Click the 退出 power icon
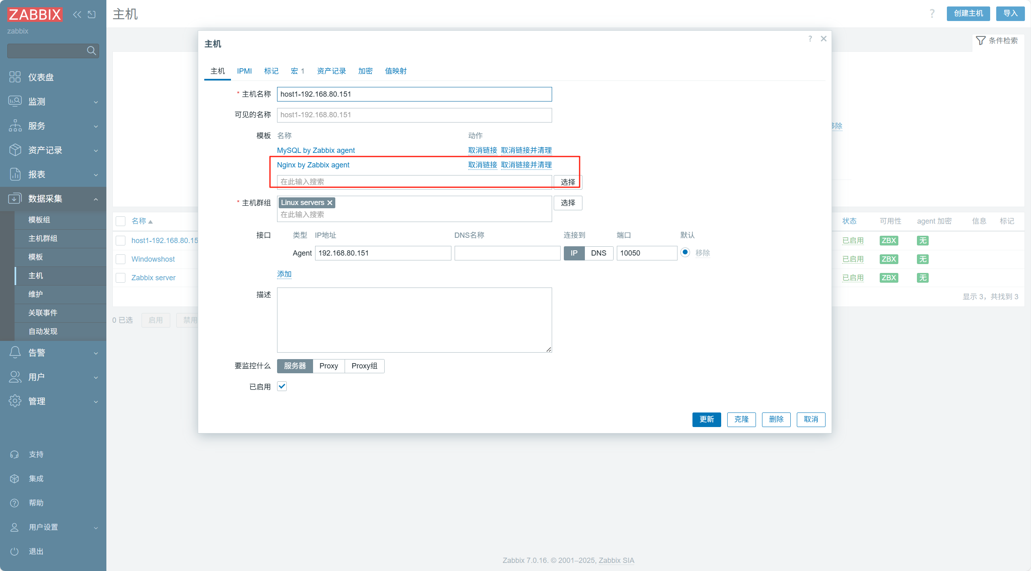Screen dimensions: 1031x571 [15, 551]
